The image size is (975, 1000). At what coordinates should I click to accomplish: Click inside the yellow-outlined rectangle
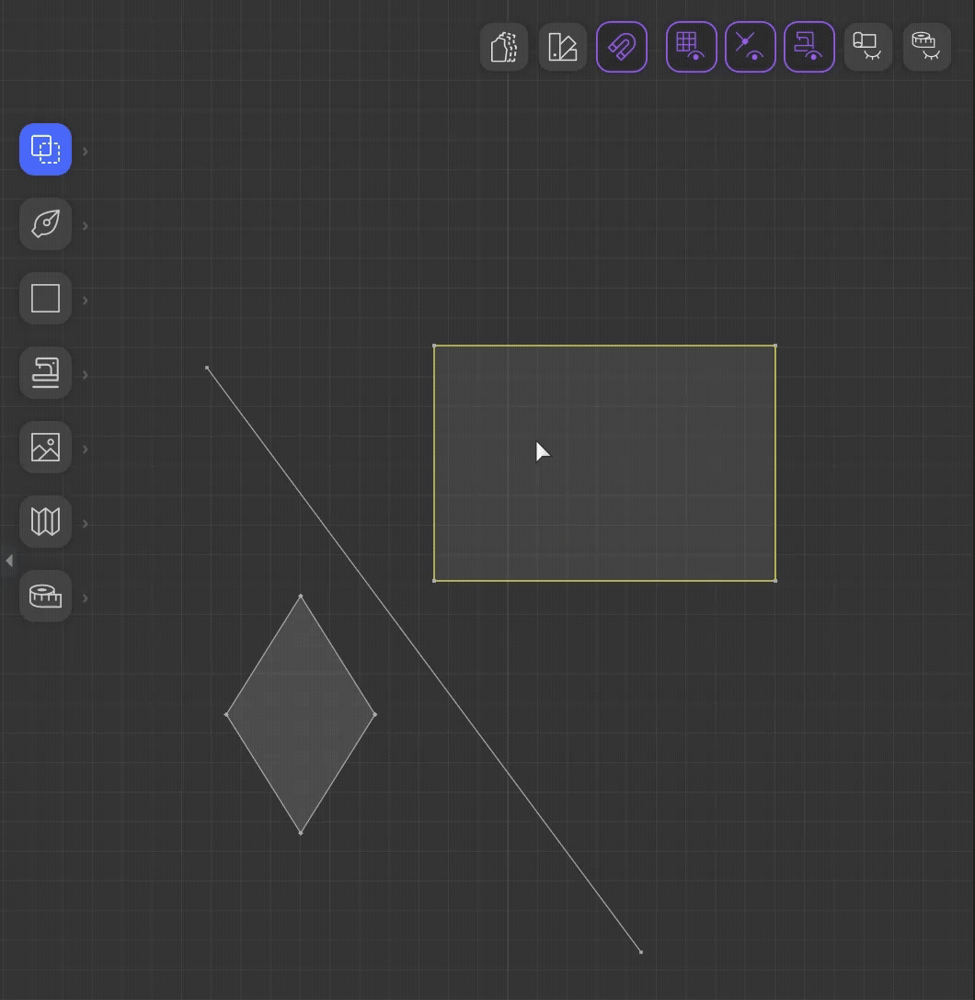pyautogui.click(x=605, y=463)
